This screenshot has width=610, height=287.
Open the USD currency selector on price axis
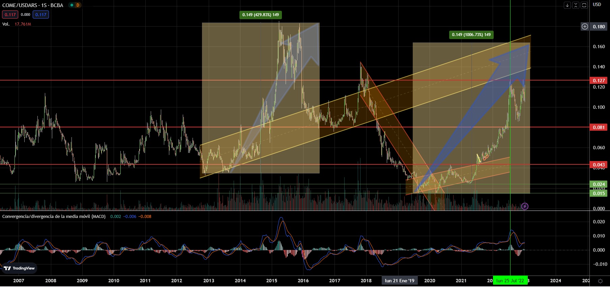click(x=597, y=5)
